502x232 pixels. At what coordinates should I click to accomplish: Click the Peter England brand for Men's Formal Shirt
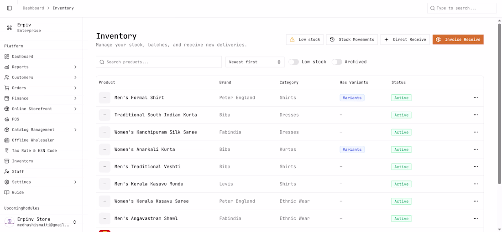click(237, 98)
